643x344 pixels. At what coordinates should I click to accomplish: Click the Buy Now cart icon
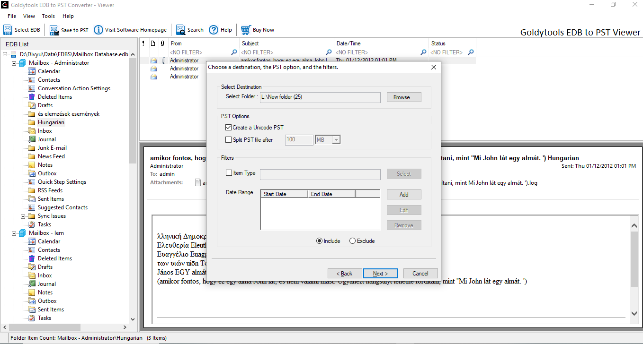tap(246, 30)
